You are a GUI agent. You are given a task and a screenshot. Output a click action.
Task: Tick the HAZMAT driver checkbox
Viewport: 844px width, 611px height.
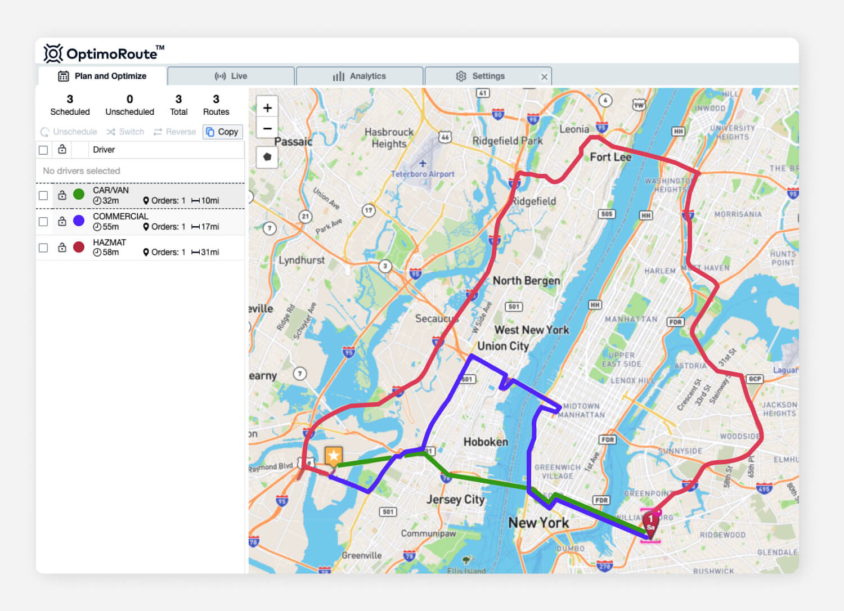coord(43,248)
